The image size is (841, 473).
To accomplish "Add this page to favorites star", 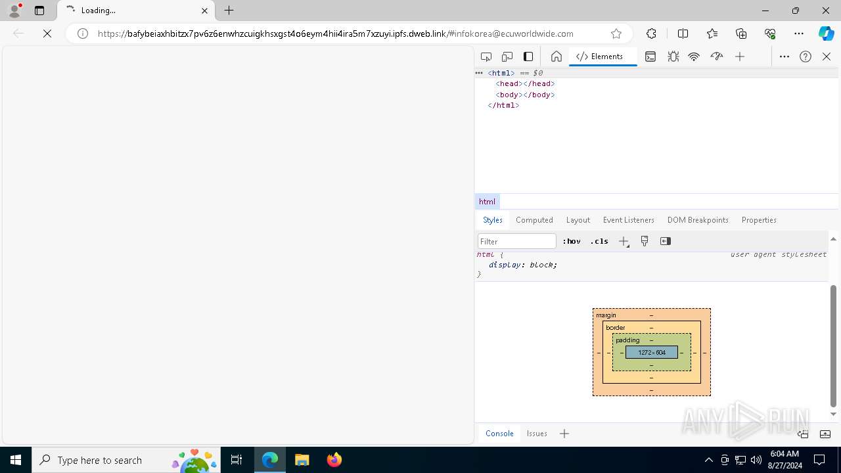I will coord(616,34).
